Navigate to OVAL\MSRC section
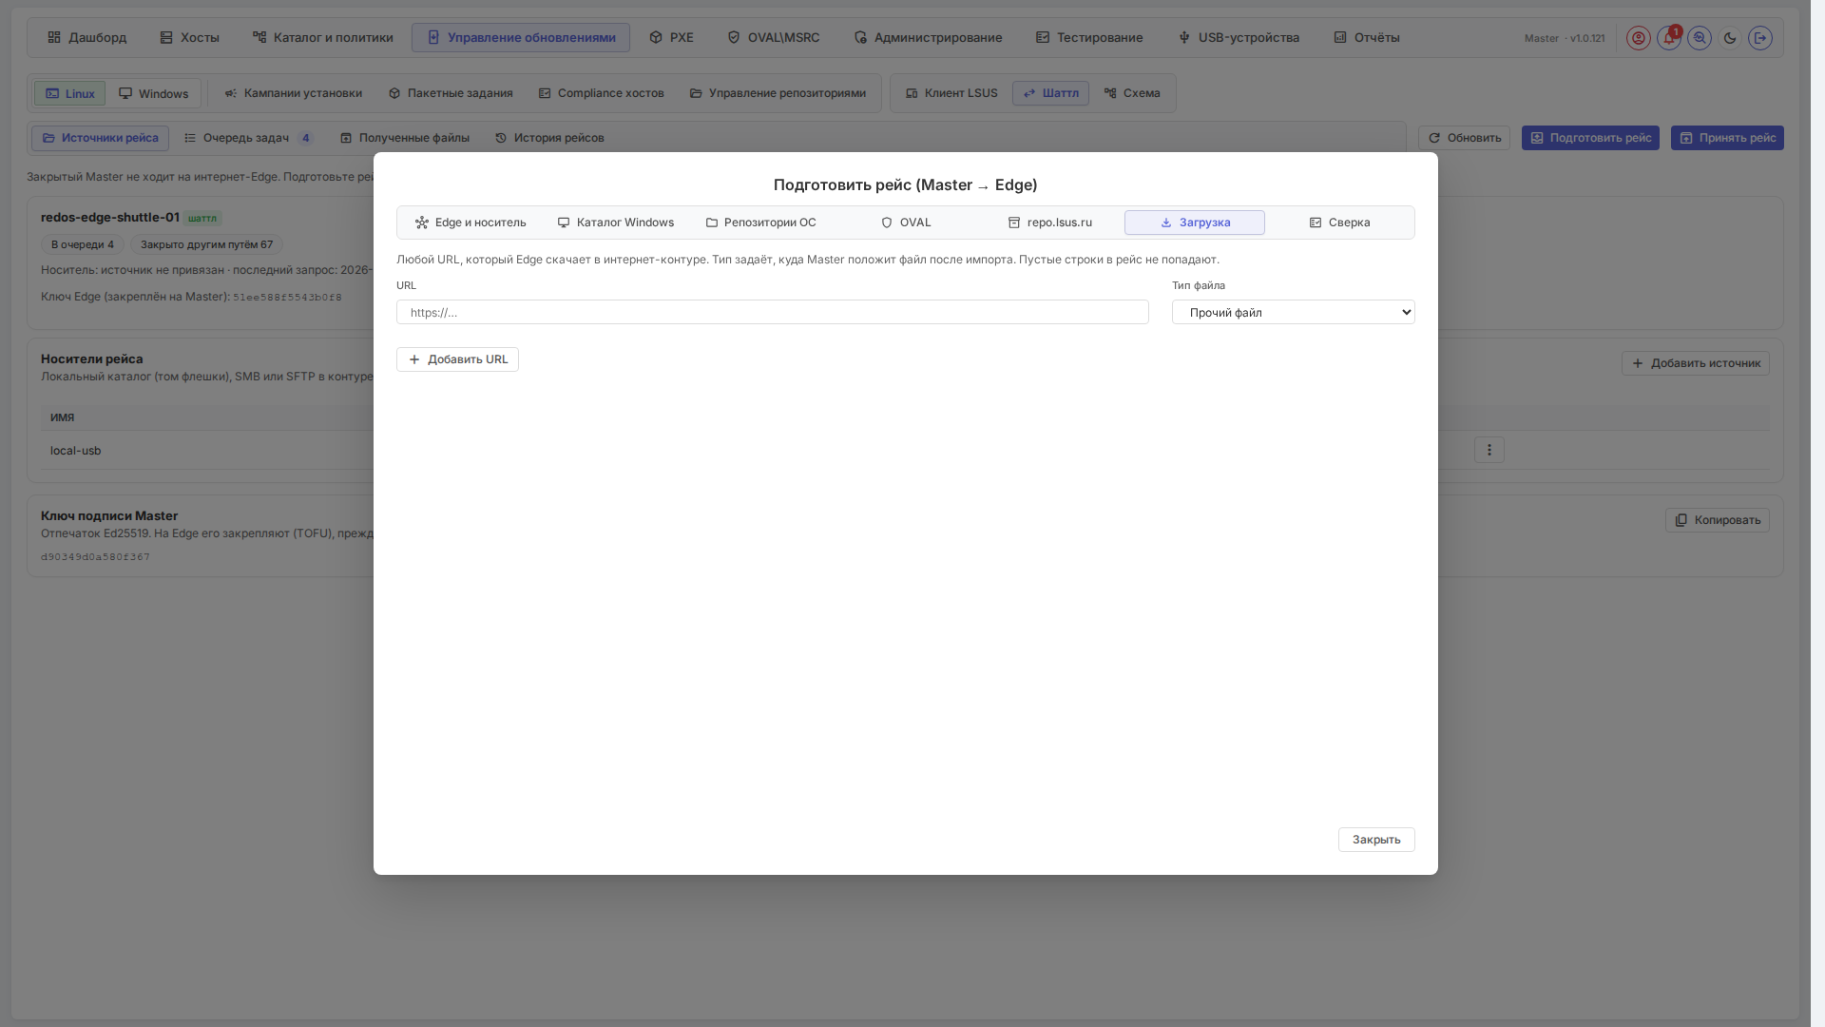The image size is (1825, 1027). tap(773, 38)
